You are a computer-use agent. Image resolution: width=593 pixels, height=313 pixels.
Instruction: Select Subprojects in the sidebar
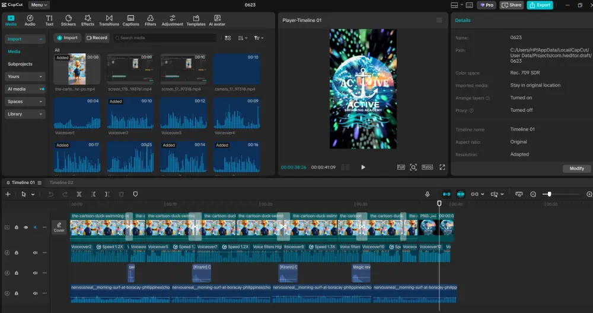click(20, 64)
